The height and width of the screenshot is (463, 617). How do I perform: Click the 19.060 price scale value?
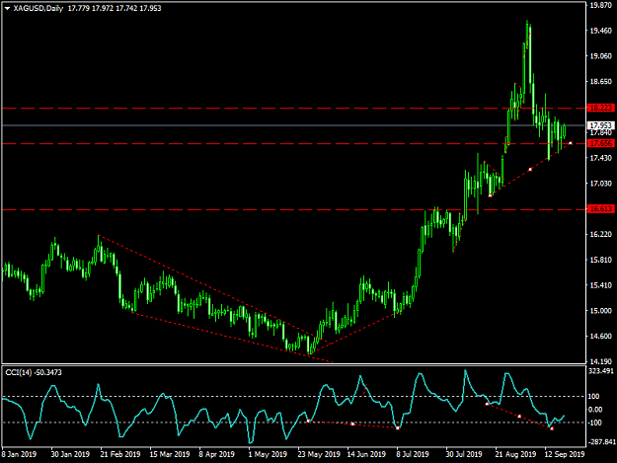(601, 56)
